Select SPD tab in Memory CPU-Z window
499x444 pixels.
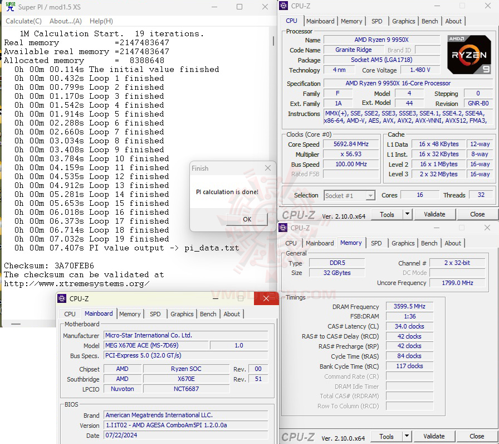coord(376,243)
